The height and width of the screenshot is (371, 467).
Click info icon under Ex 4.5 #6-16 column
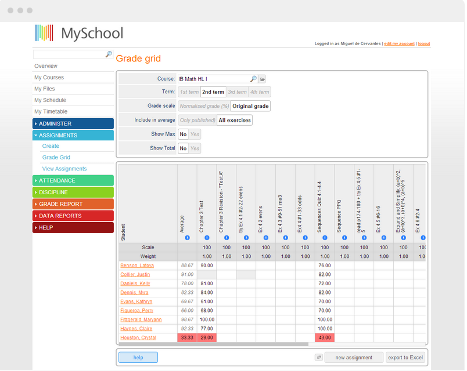[x=383, y=238]
